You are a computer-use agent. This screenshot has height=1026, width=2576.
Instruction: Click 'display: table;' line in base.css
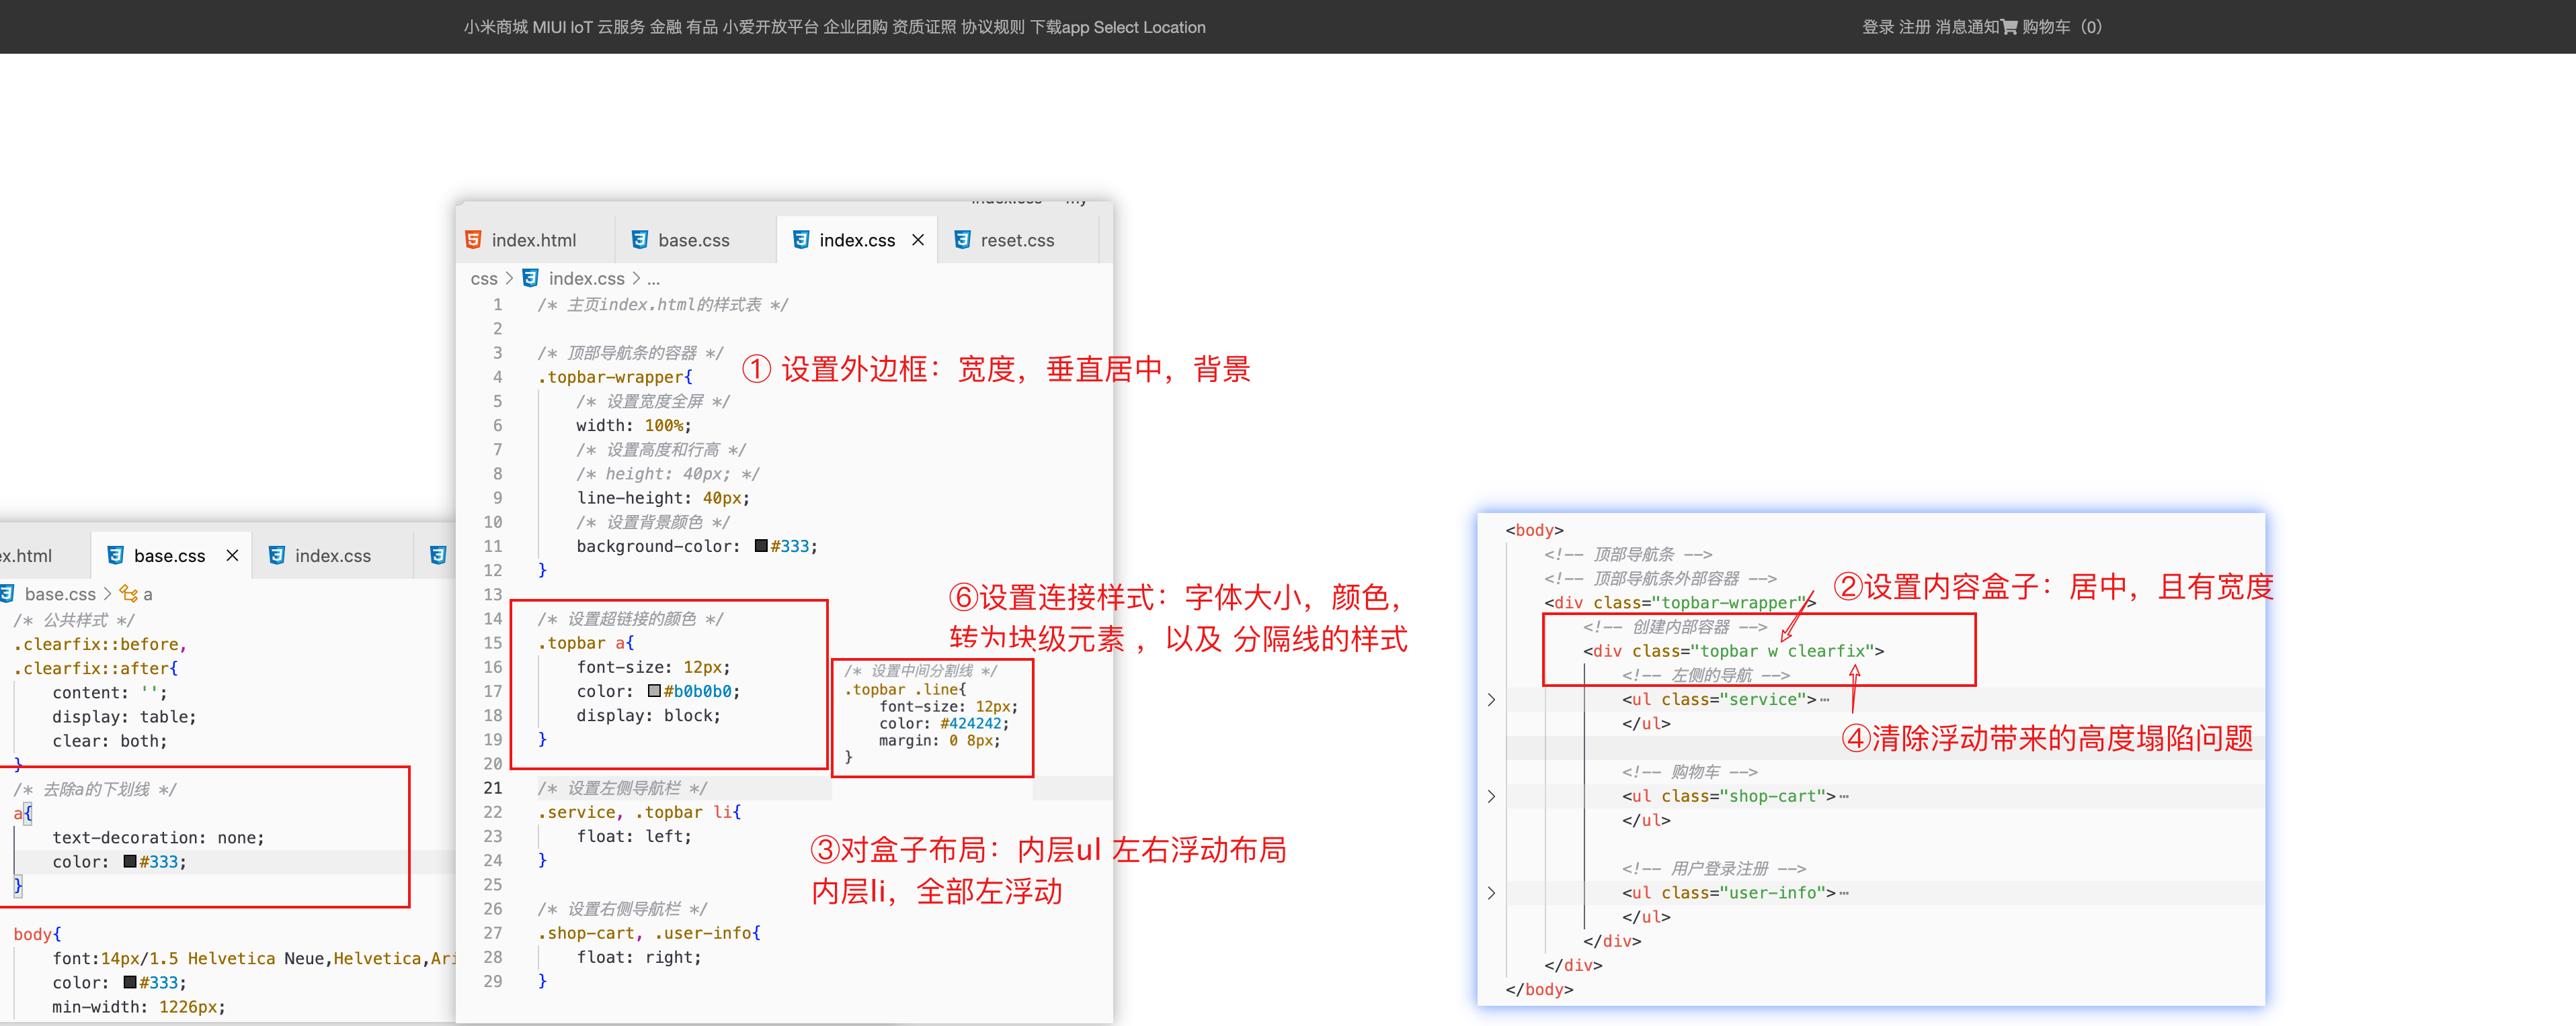(x=124, y=717)
